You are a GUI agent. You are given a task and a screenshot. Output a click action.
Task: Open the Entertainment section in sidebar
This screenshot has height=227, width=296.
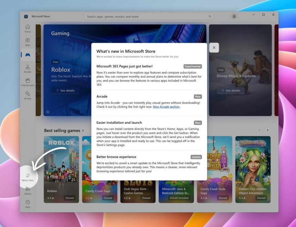(x=28, y=82)
